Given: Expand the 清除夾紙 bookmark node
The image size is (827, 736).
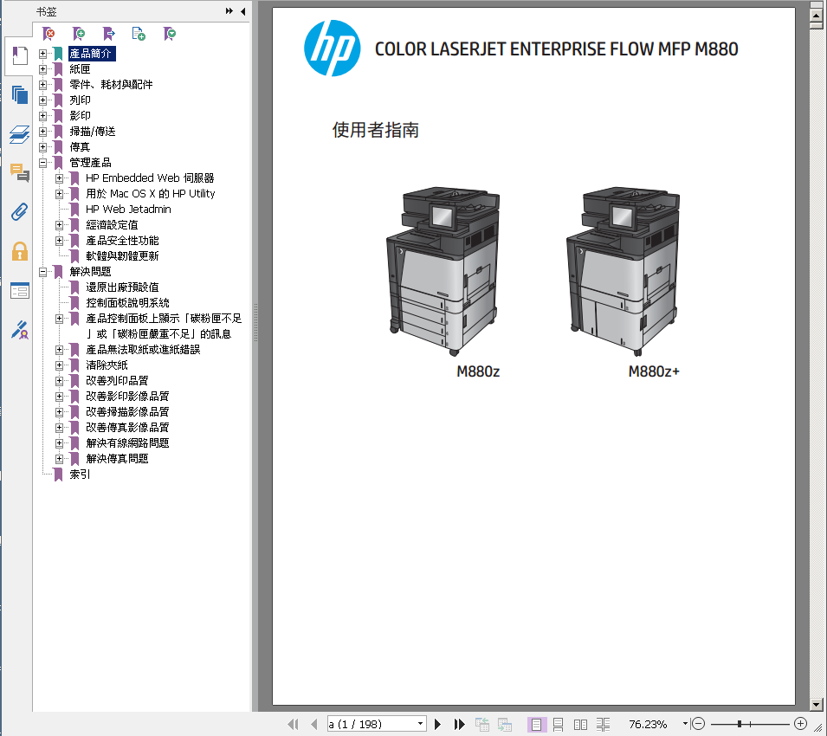Looking at the screenshot, I should (x=59, y=365).
